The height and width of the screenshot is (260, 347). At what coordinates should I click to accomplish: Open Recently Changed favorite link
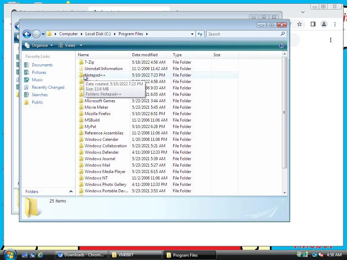48,87
